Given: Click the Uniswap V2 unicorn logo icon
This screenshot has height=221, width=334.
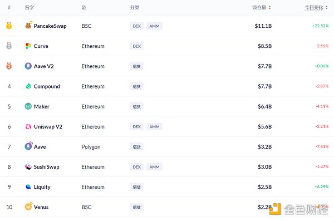Looking at the screenshot, I should (28, 126).
